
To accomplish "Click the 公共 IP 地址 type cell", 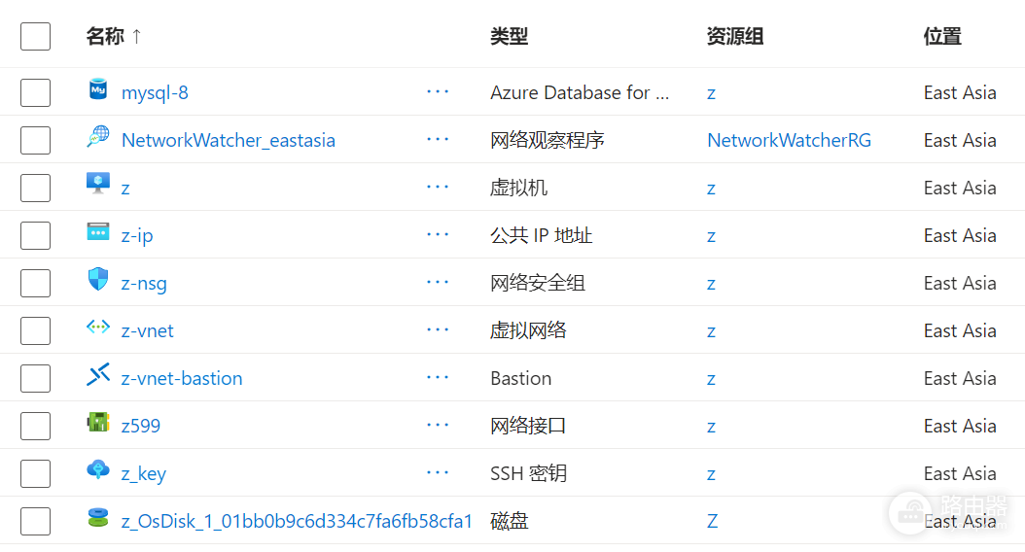I will [x=542, y=236].
